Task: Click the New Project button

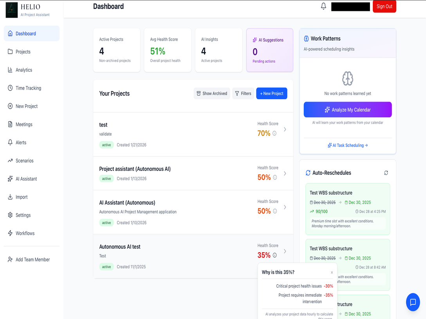Action: point(271,93)
